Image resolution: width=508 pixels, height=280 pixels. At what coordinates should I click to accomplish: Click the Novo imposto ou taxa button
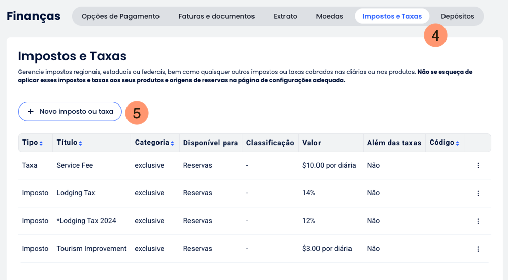[x=70, y=112]
